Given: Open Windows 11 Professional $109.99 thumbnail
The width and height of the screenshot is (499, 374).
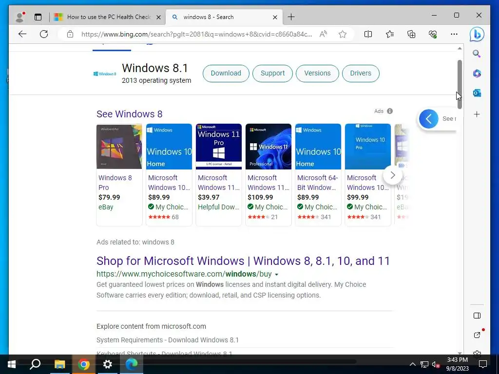Looking at the screenshot, I should coord(269,146).
